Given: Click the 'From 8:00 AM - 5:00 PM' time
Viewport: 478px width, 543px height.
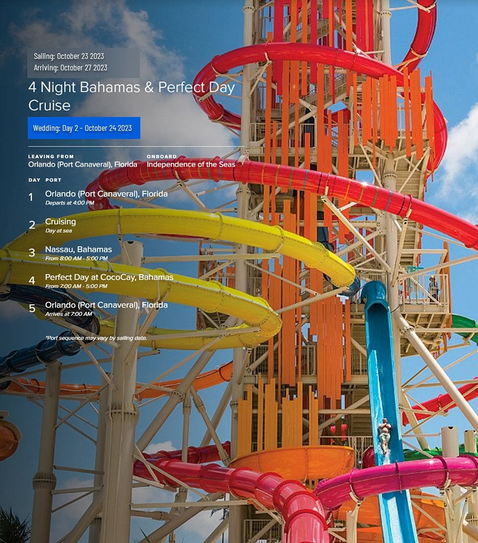Looking at the screenshot, I should (77, 258).
